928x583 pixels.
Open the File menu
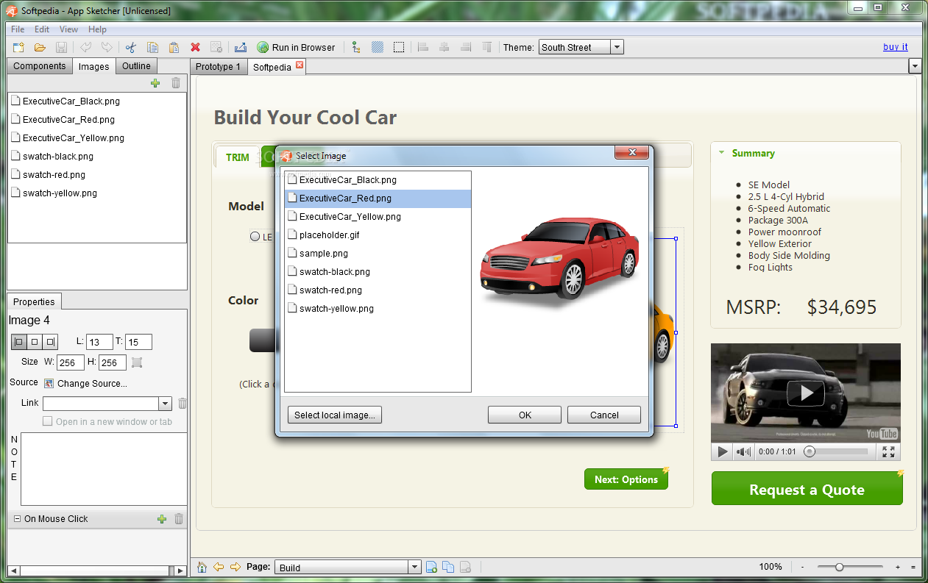(x=18, y=29)
